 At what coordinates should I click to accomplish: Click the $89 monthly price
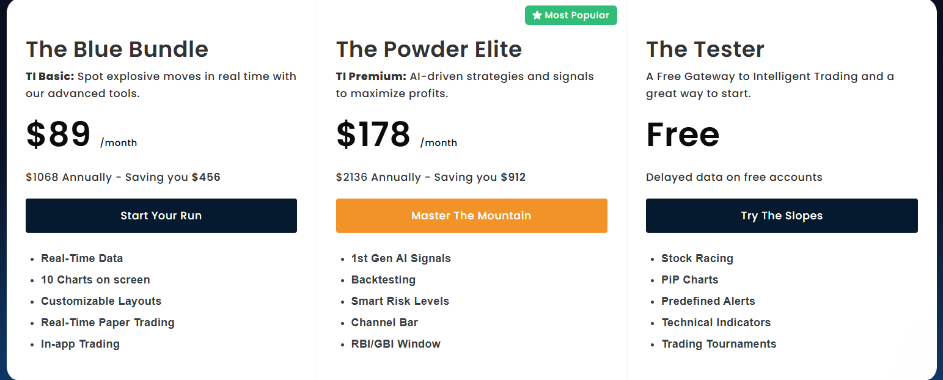point(59,134)
